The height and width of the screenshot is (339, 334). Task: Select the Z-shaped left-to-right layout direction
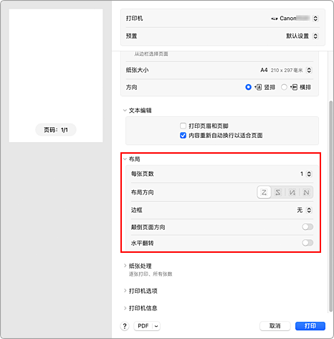pyautogui.click(x=264, y=192)
